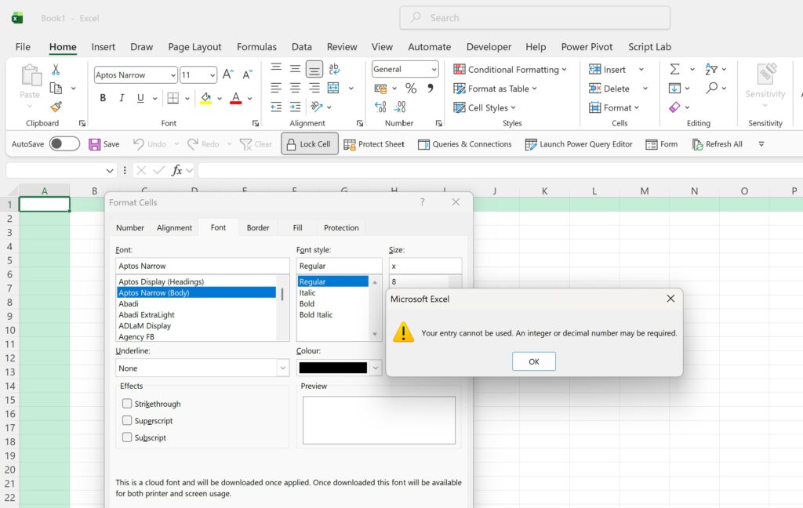Viewport: 803px width, 508px height.
Task: Toggle the AutoSave switch
Action: [64, 143]
